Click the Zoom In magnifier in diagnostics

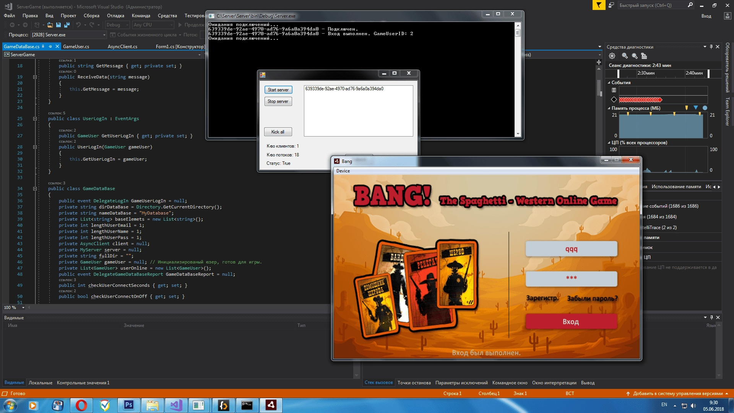pyautogui.click(x=625, y=56)
